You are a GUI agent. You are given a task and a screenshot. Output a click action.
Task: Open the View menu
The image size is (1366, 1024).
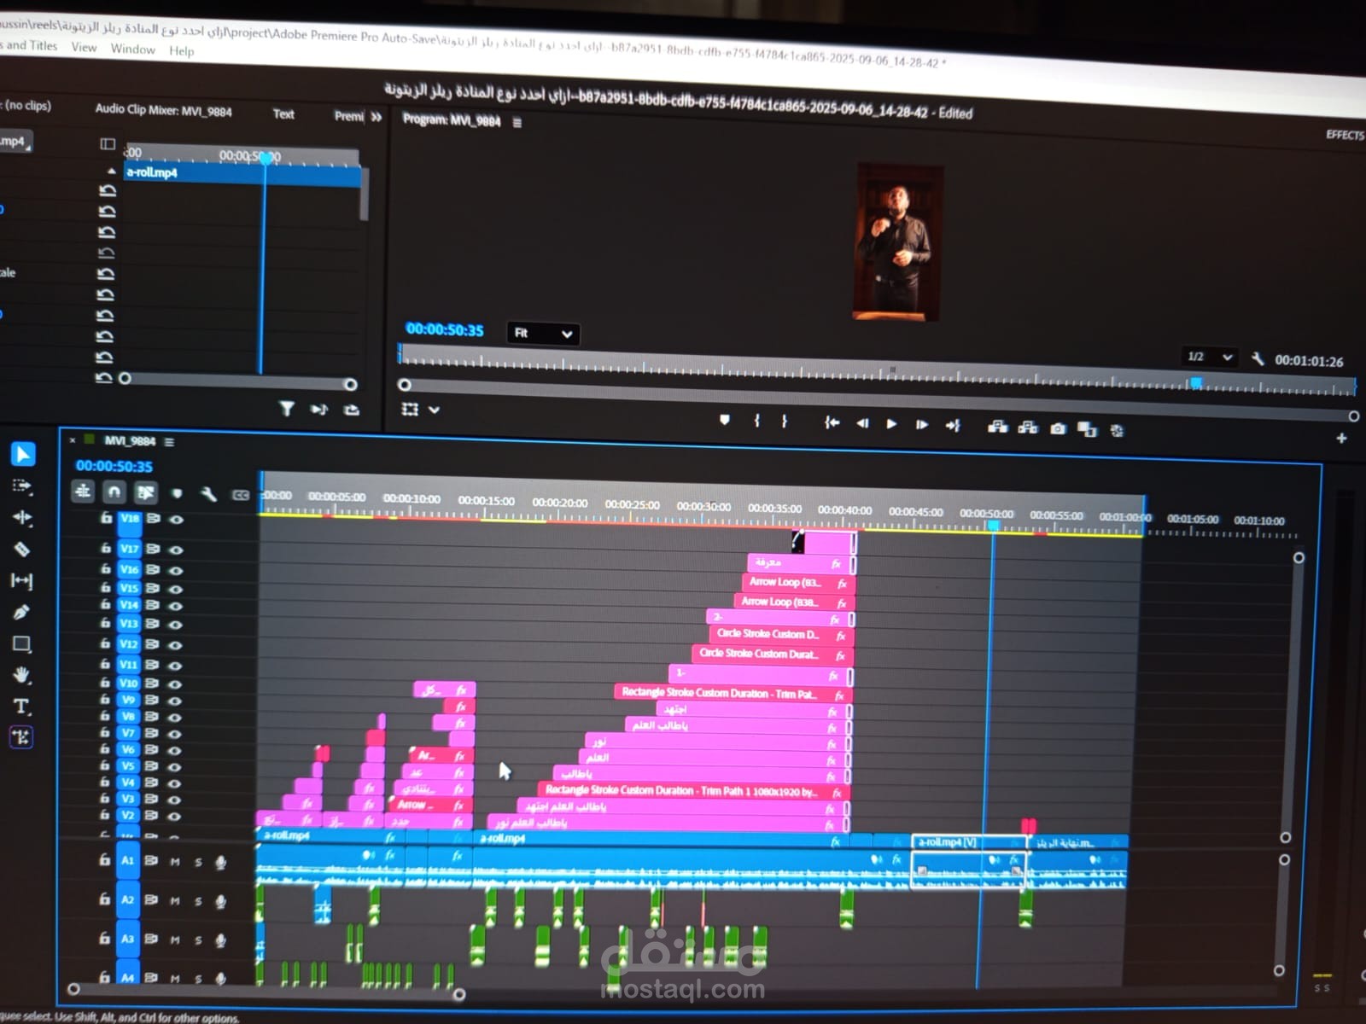84,47
